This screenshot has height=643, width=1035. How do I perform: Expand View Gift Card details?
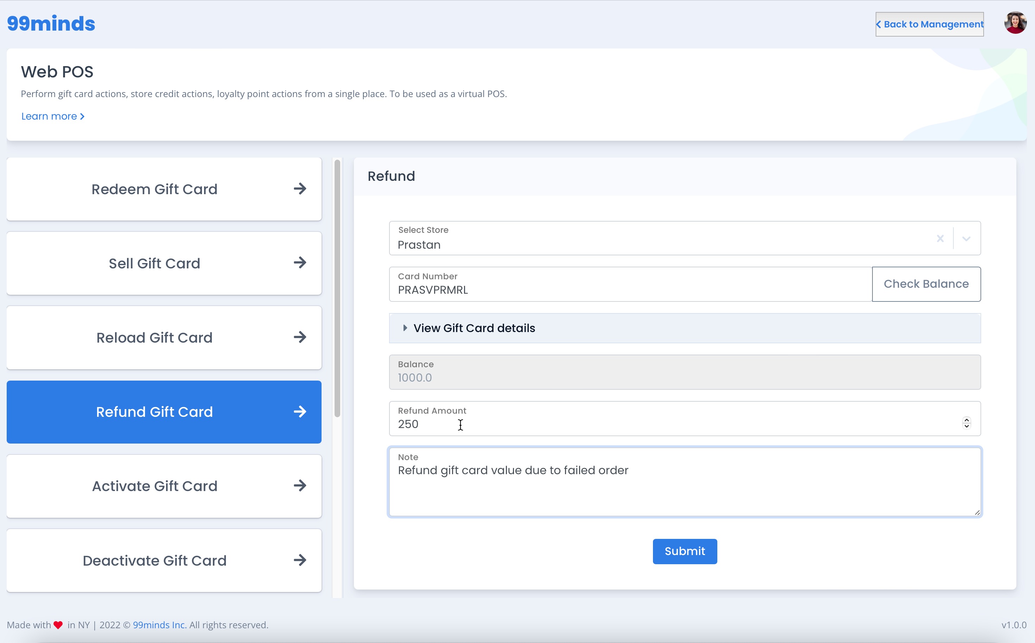(x=685, y=328)
